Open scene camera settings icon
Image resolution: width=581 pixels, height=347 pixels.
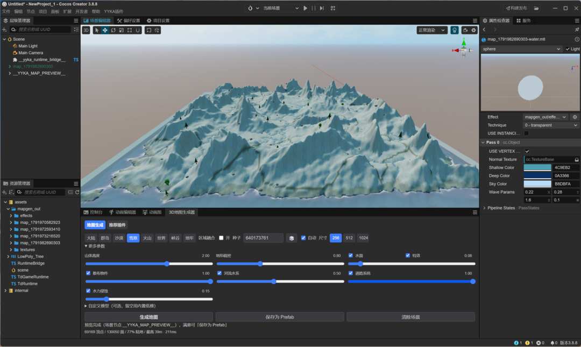(x=465, y=30)
